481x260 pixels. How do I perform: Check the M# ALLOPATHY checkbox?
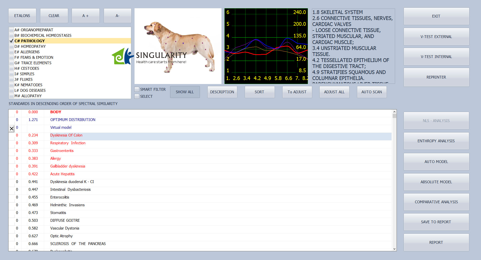[12, 96]
